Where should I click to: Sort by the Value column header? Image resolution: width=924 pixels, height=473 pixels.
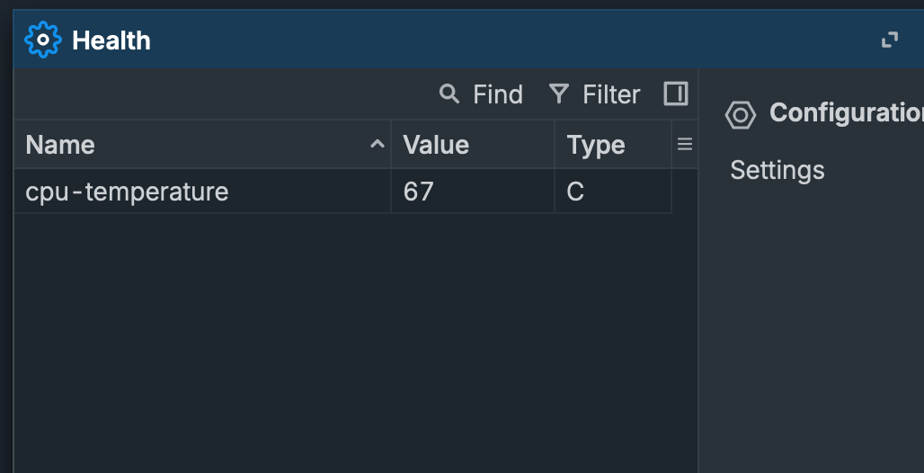473,145
